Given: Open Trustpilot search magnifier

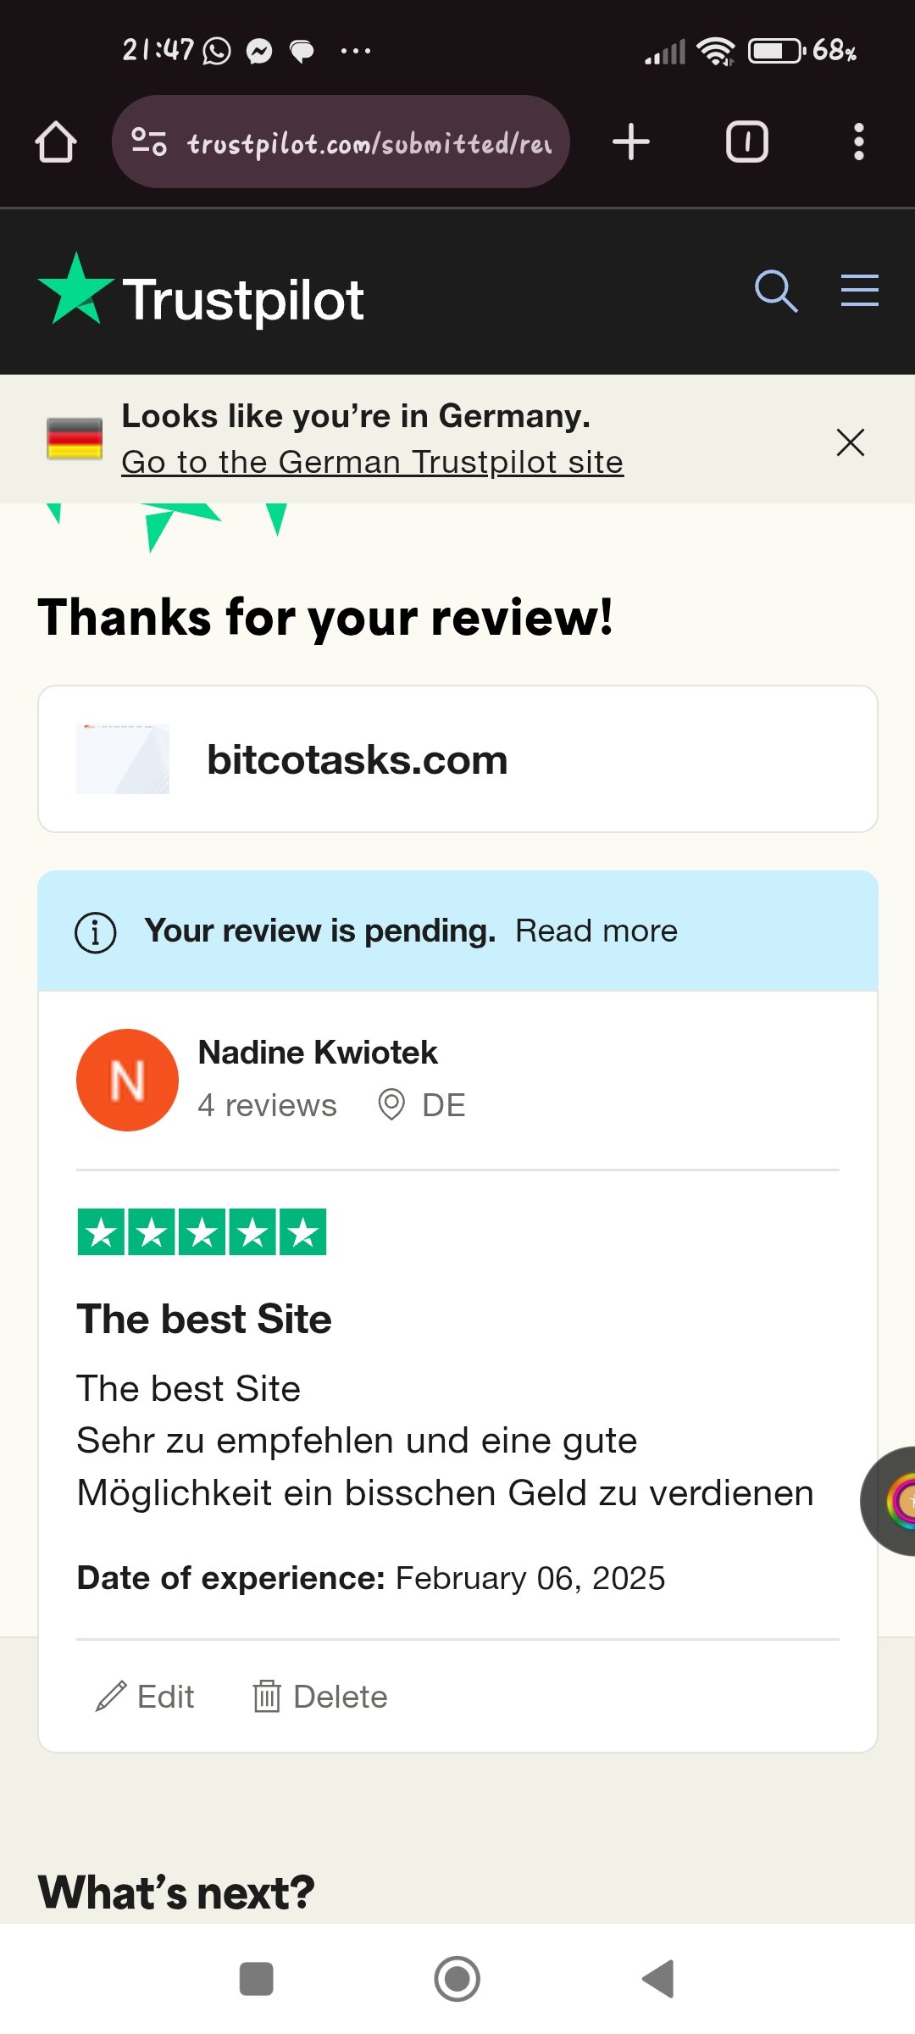Looking at the screenshot, I should click(776, 292).
